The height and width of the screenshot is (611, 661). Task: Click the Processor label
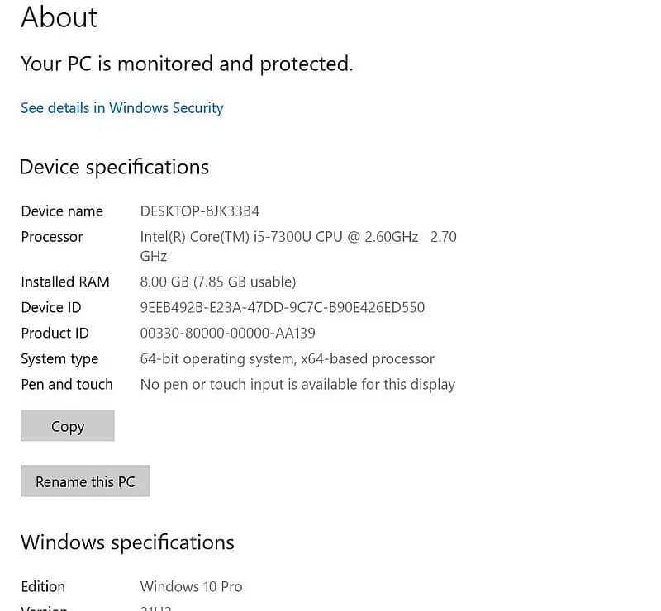pos(52,237)
